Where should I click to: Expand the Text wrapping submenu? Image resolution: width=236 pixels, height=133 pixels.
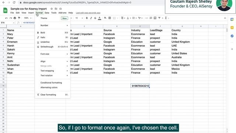tap(53, 71)
